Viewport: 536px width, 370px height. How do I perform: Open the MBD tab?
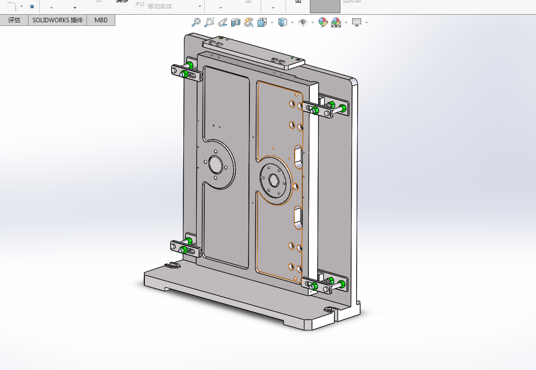click(x=101, y=20)
